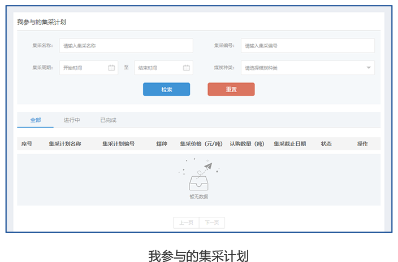Switch to the 全部 tab
Screen dimensions: 398x262
point(36,120)
